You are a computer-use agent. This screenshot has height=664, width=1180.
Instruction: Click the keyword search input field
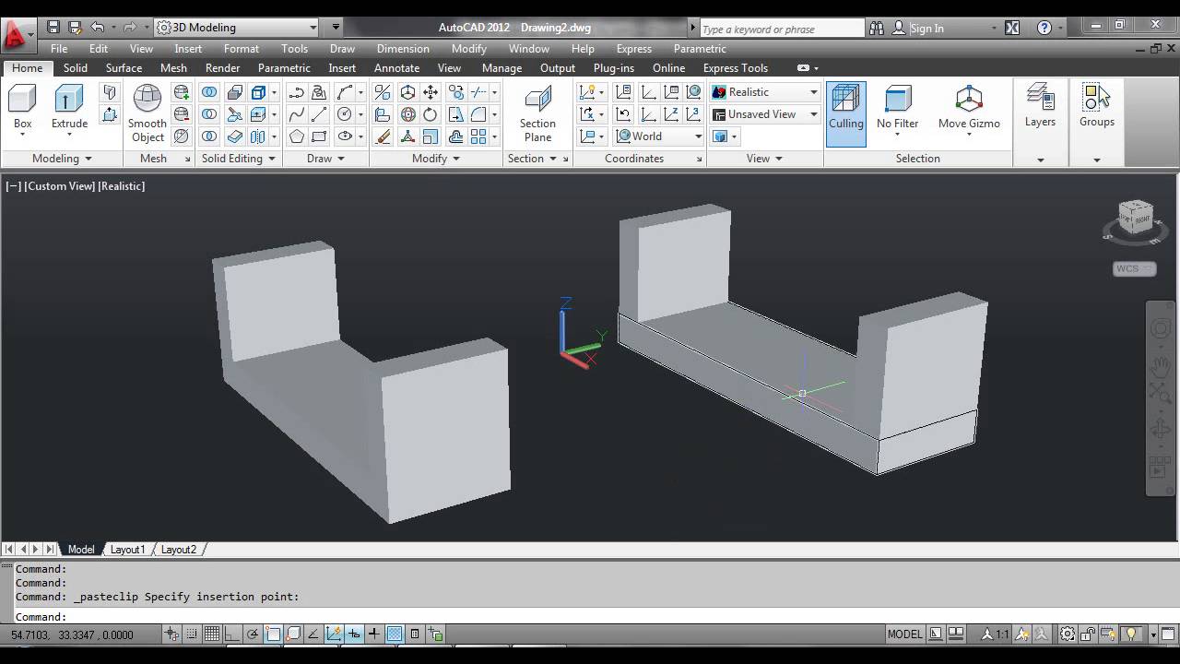click(781, 29)
